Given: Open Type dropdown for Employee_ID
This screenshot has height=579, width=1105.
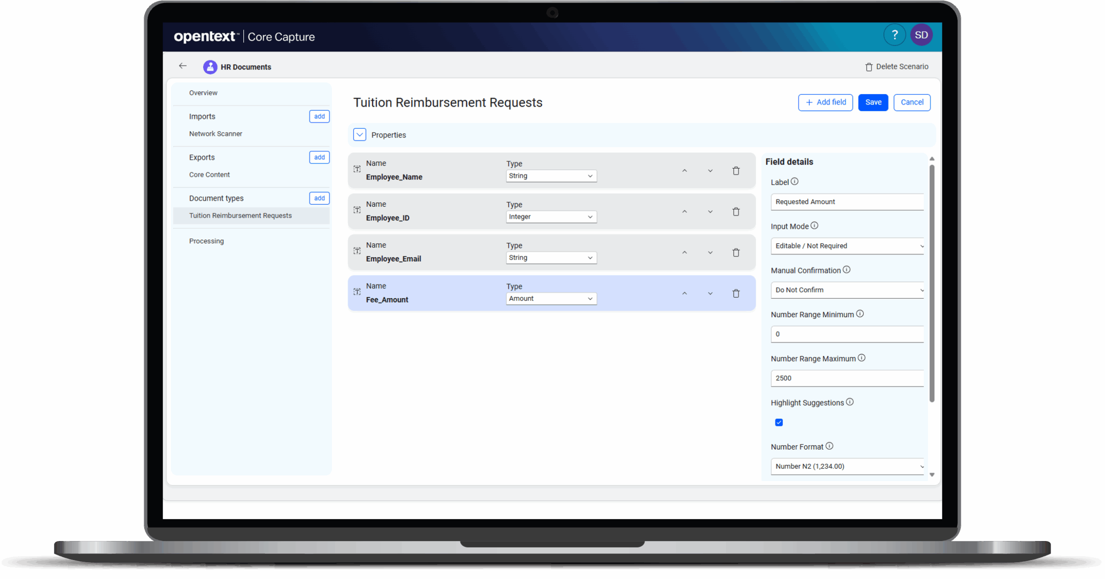Looking at the screenshot, I should tap(551, 217).
